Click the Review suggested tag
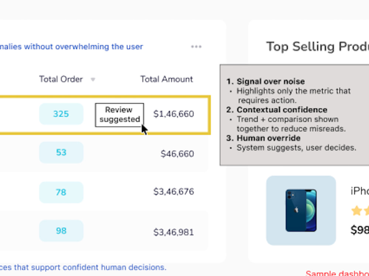This screenshot has width=369, height=276. [x=119, y=115]
